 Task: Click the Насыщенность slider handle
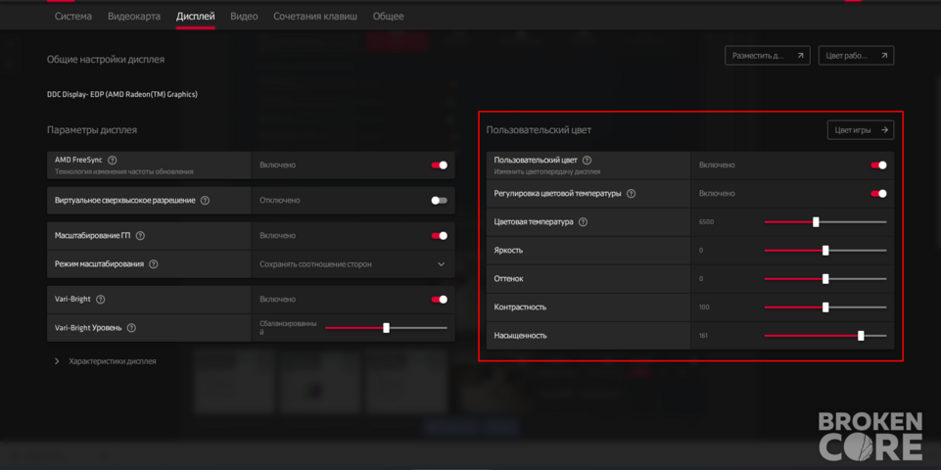861,336
